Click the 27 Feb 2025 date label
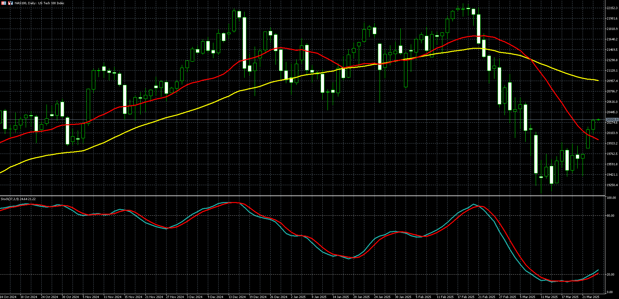 [507, 297]
